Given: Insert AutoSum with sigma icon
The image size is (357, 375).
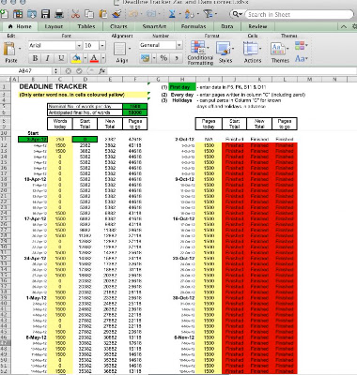Looking at the screenshot, I should click(x=172, y=14).
